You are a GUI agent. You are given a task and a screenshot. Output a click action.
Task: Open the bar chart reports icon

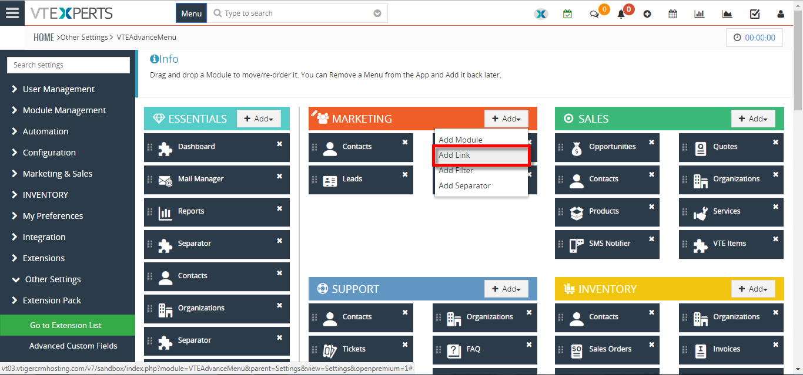pos(700,14)
